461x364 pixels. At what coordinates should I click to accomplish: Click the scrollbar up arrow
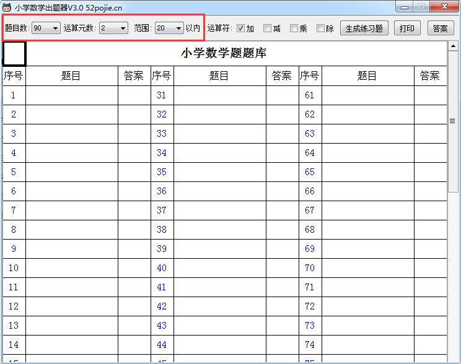[452, 45]
